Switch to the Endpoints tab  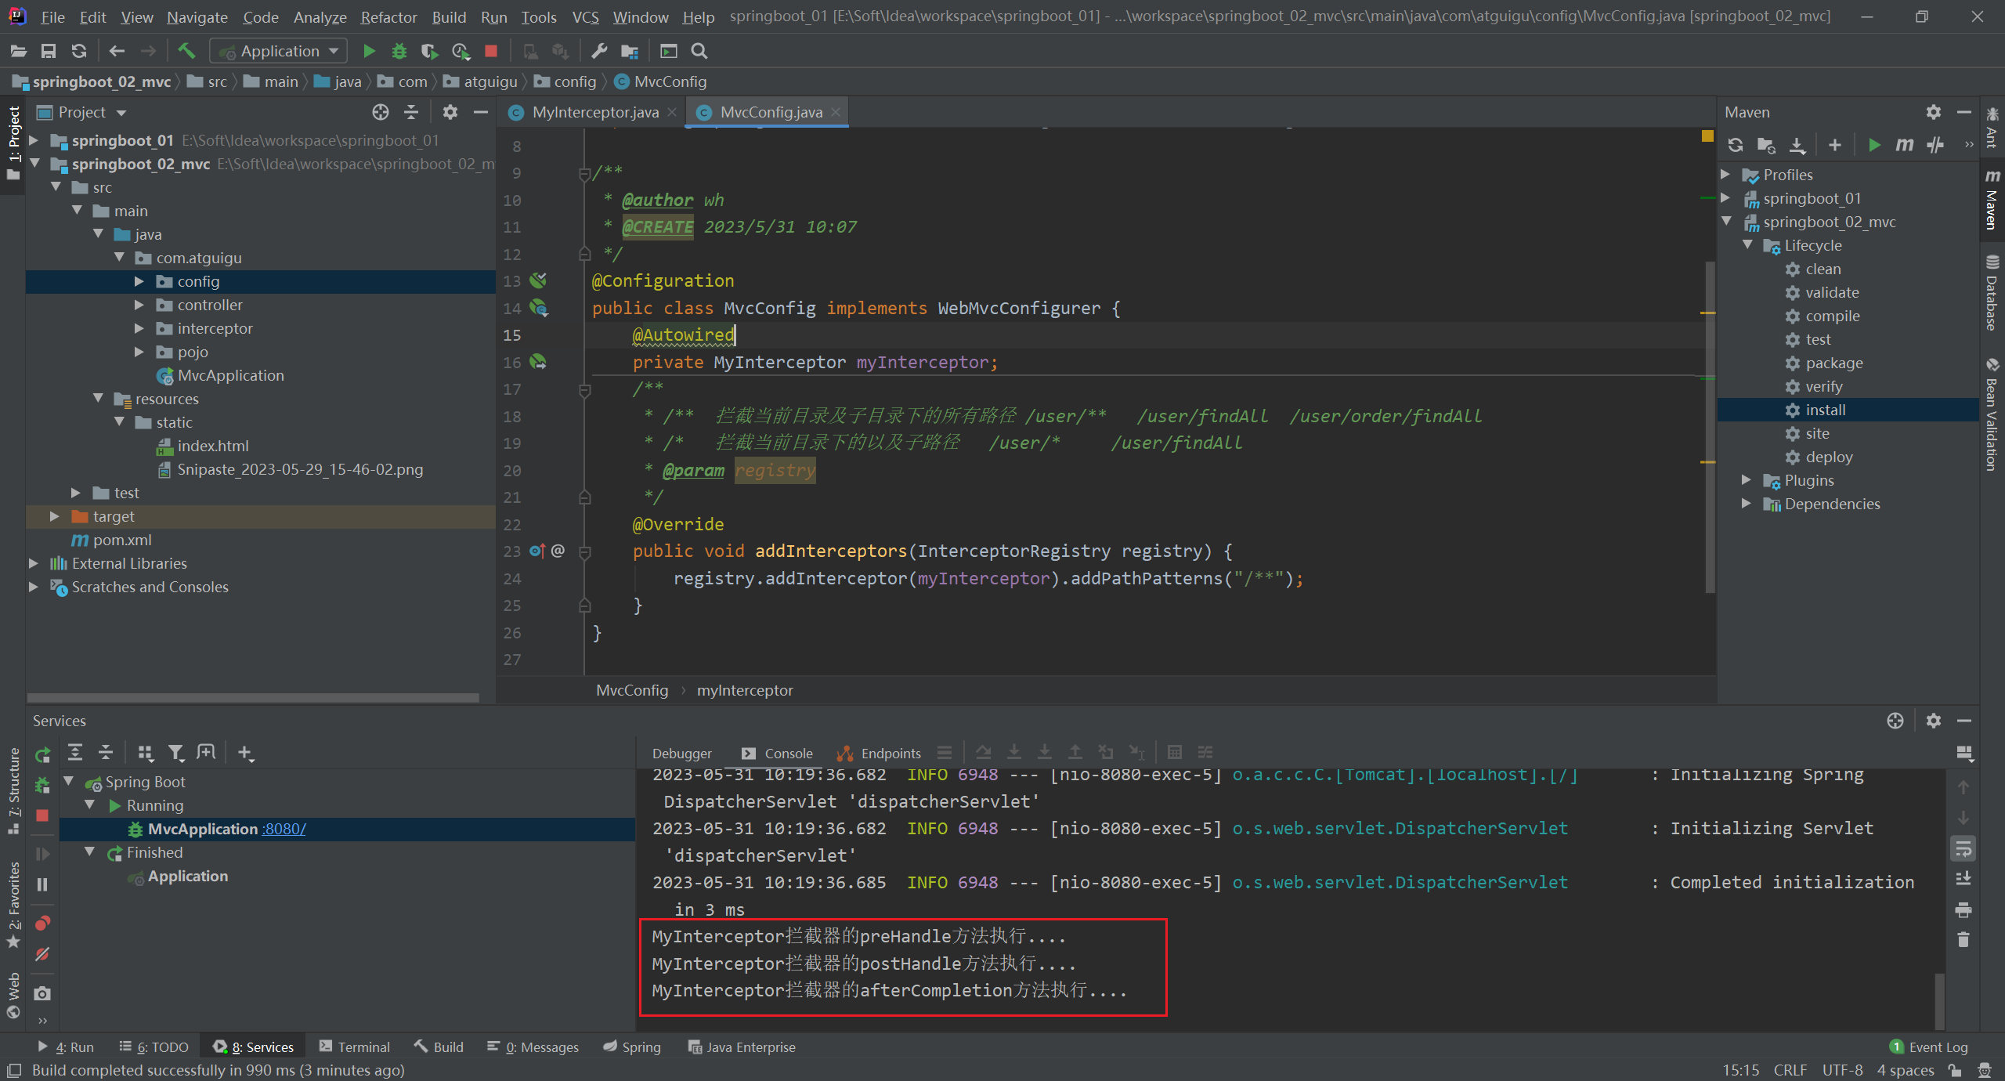(x=880, y=753)
